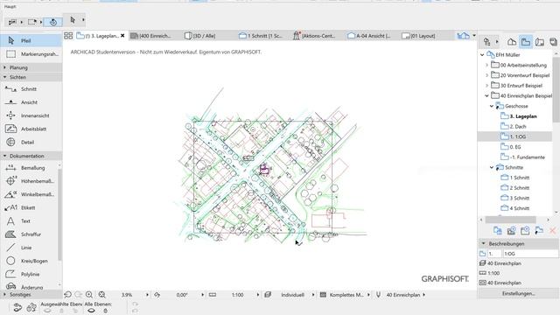Toggle the Ausgewählte Ebene eye icon
560x315 pixels.
tap(46, 311)
